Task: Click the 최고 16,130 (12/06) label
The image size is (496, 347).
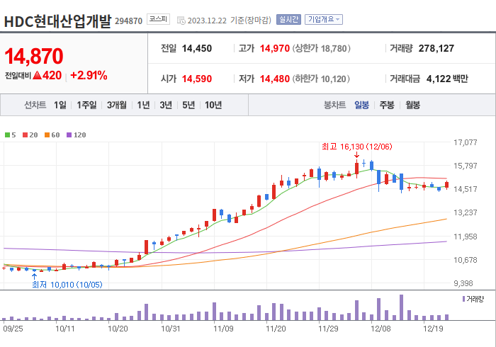Action: [x=357, y=147]
